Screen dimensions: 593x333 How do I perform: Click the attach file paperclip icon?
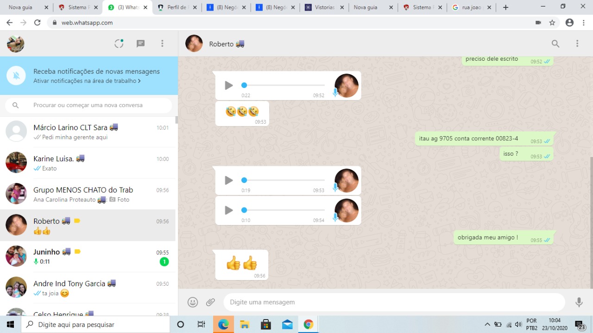point(211,302)
